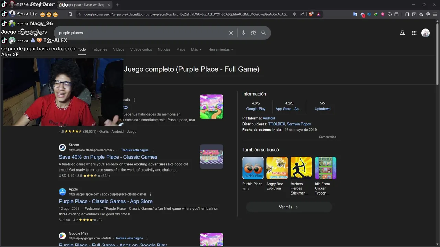The image size is (440, 247).
Task: Click the pink shield extension icon
Action: pos(383,14)
